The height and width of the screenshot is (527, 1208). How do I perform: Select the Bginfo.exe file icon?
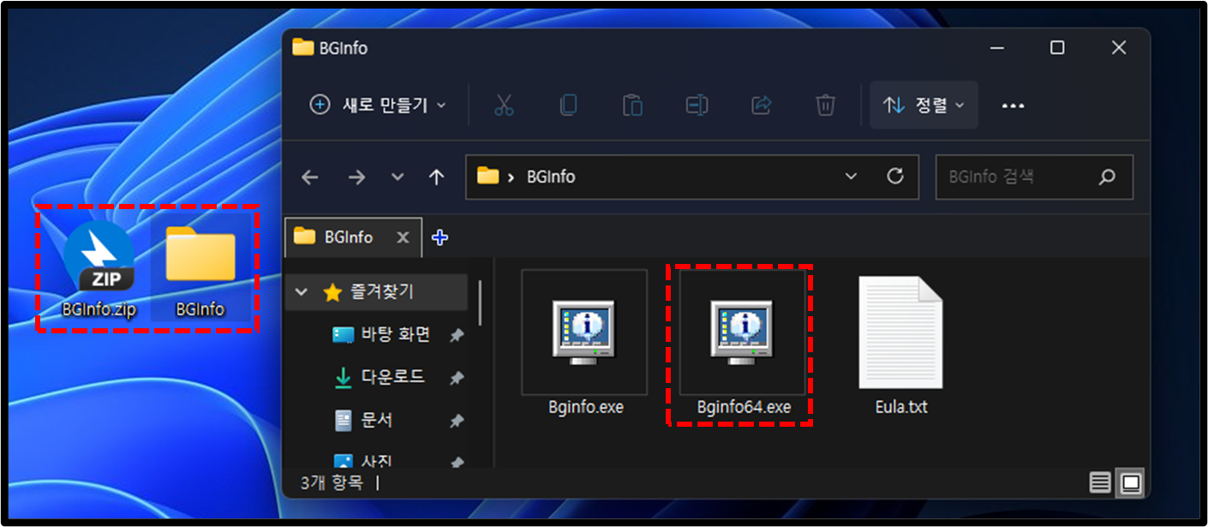pos(584,332)
